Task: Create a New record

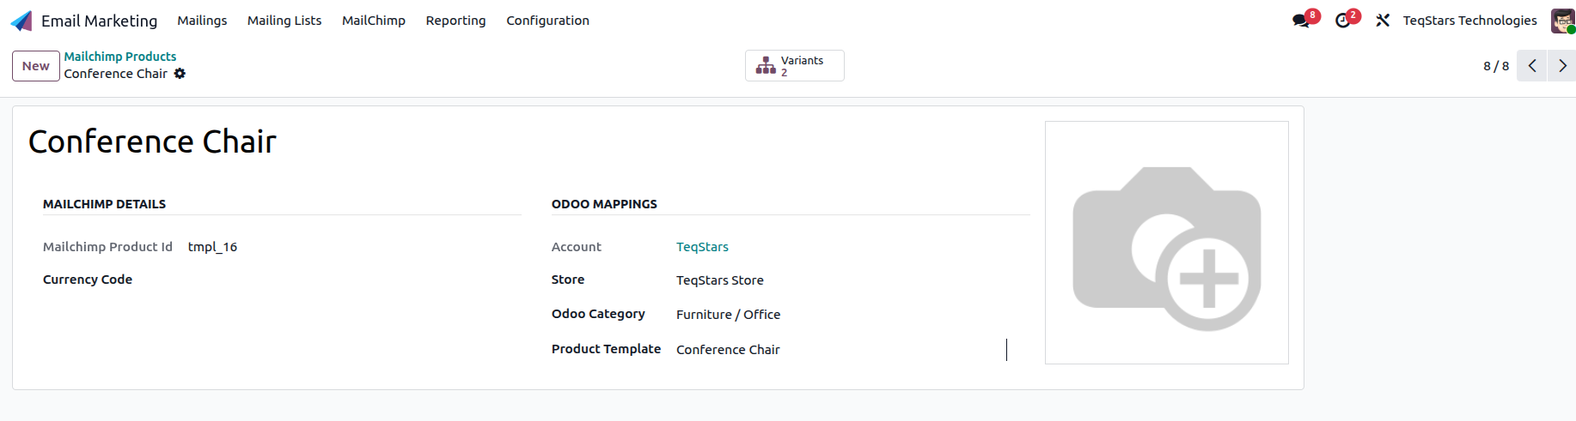Action: 36,66
